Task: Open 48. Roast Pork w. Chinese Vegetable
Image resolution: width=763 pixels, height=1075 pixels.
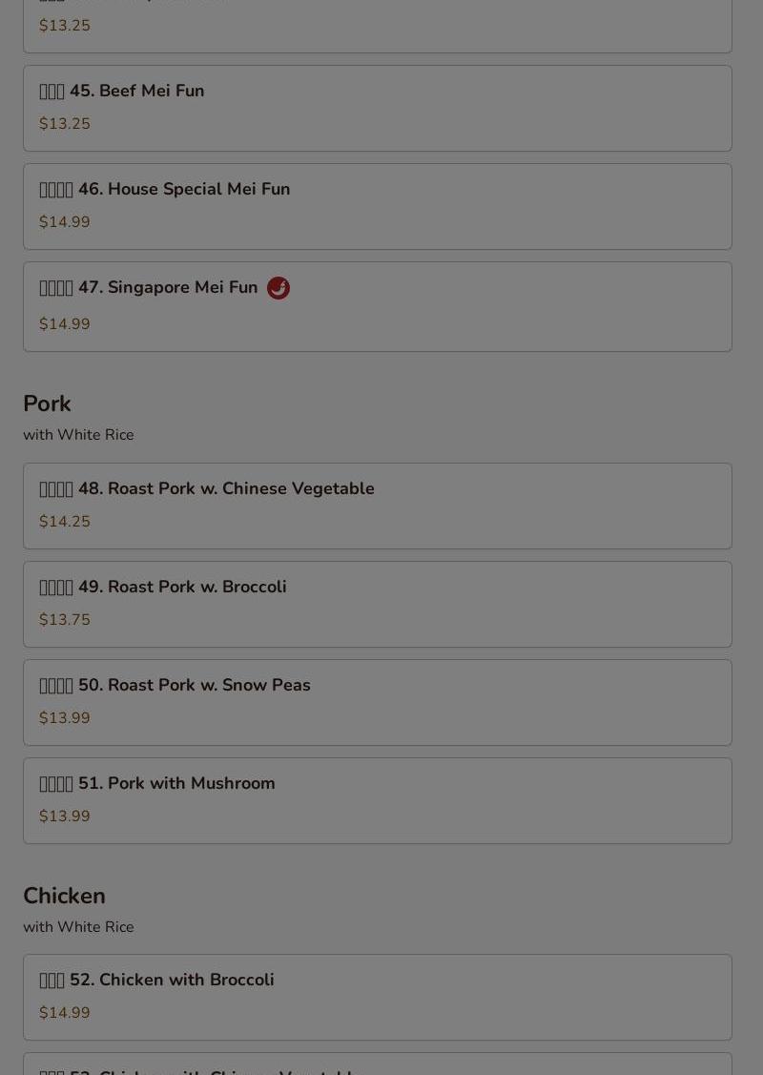Action: (378, 506)
